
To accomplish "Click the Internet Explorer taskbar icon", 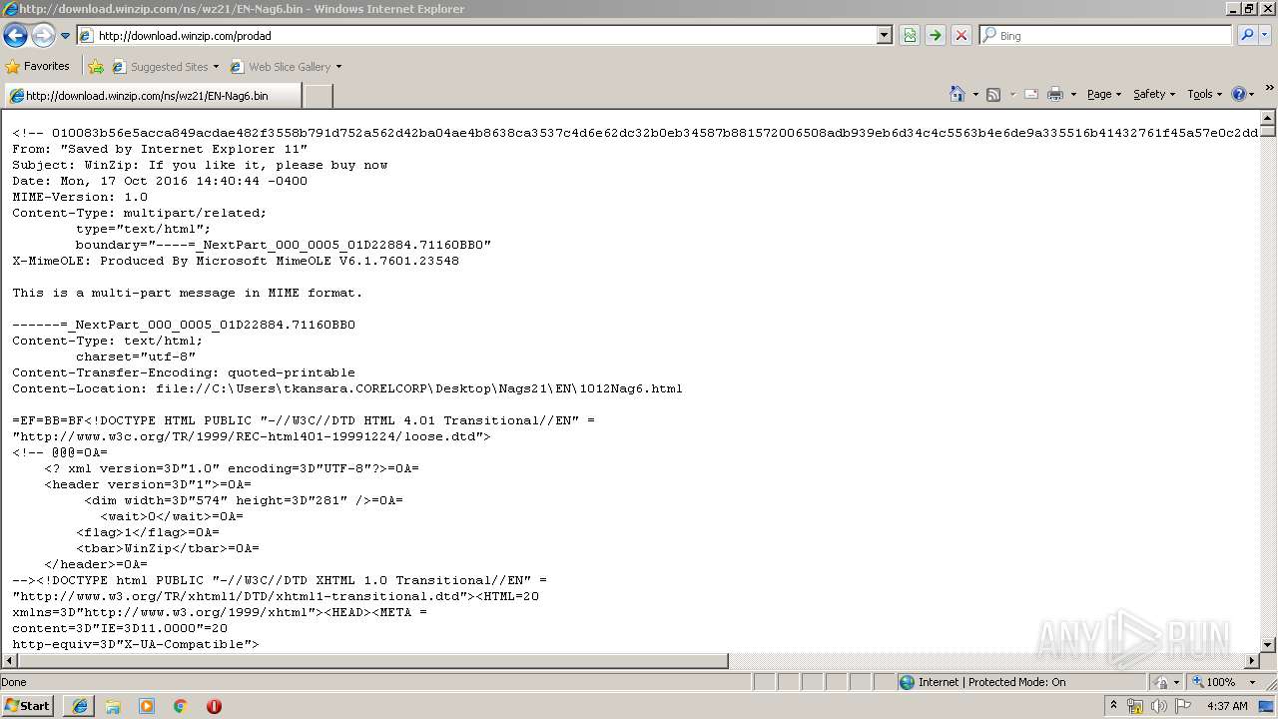I will click(x=79, y=706).
